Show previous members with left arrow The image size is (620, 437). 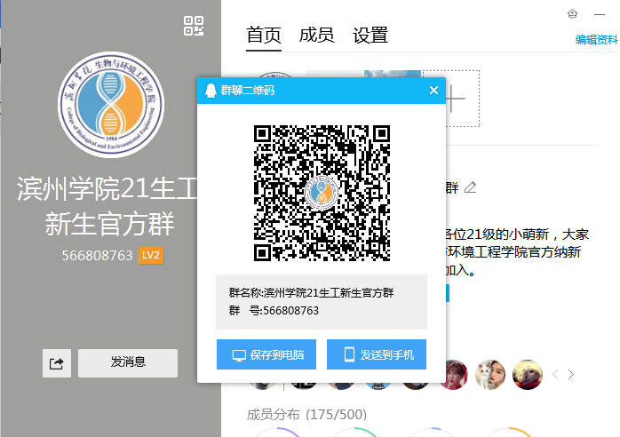[x=556, y=375]
